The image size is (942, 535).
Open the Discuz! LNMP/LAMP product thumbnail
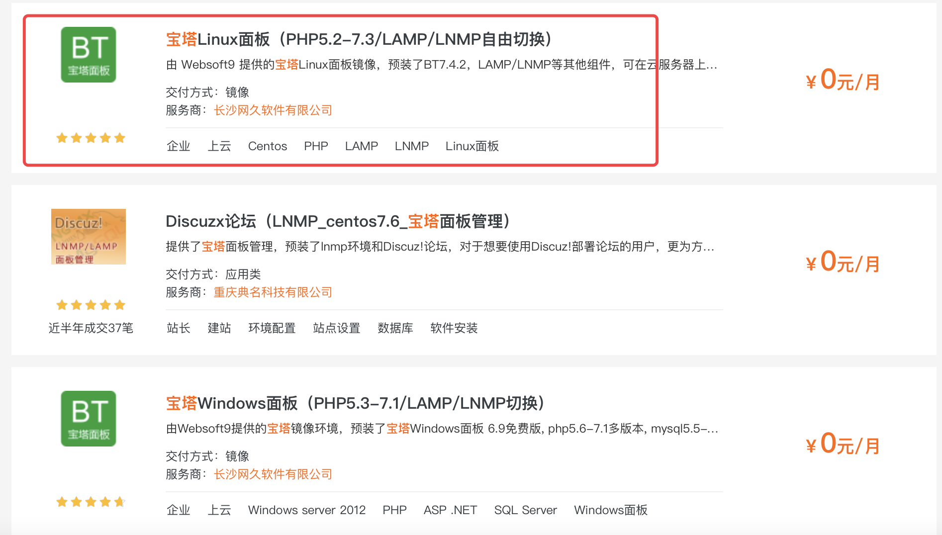[x=89, y=237]
